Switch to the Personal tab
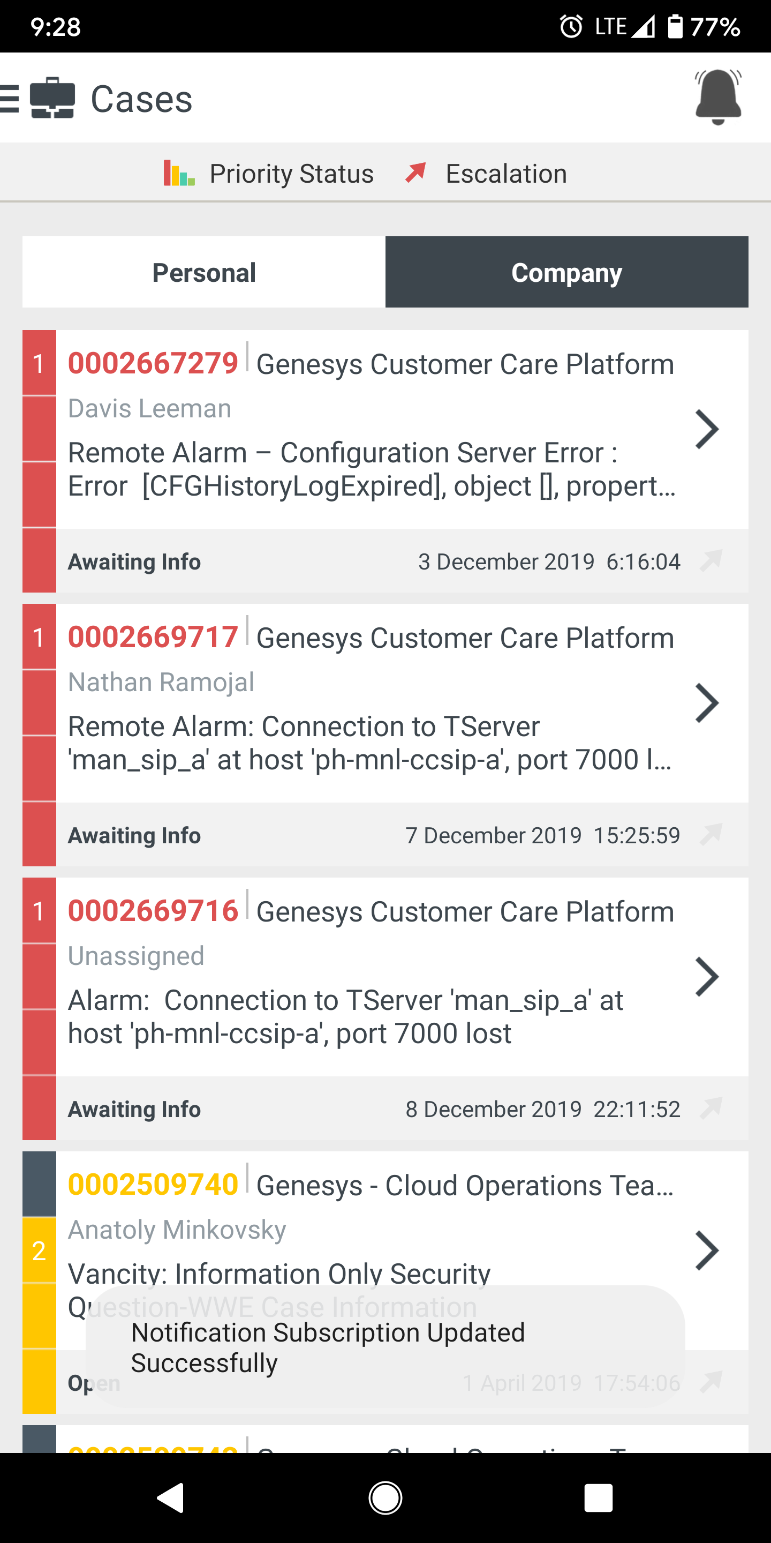This screenshot has width=771, height=1543. [x=204, y=273]
